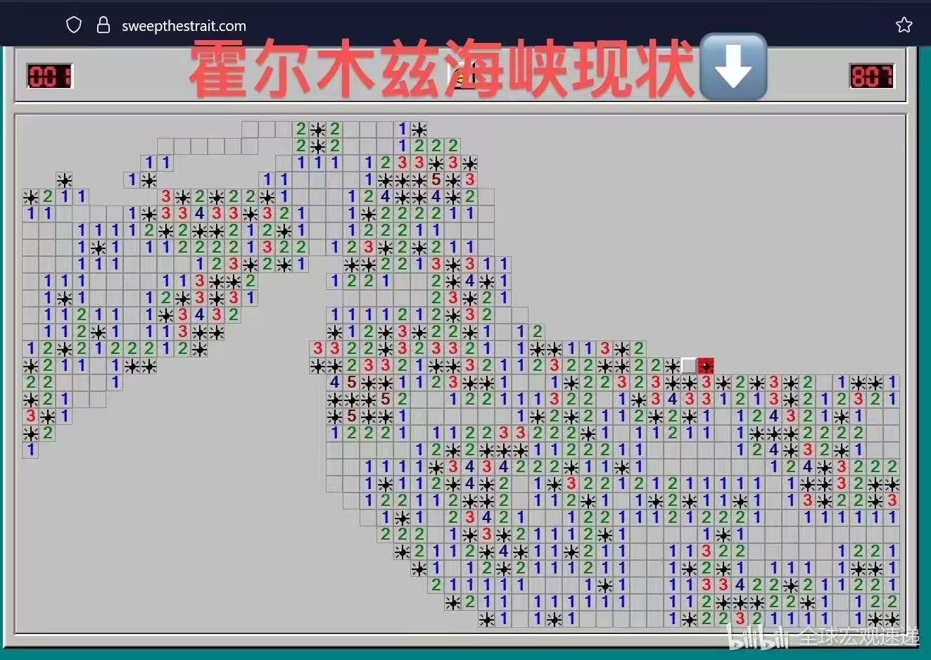Viewport: 931px width, 660px height.
Task: Click the 5 between mines in the top cluster
Action: [436, 179]
